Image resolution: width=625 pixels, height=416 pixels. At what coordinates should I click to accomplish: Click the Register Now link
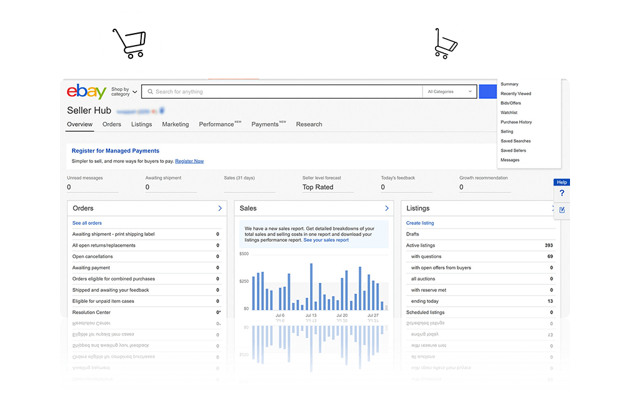click(189, 161)
